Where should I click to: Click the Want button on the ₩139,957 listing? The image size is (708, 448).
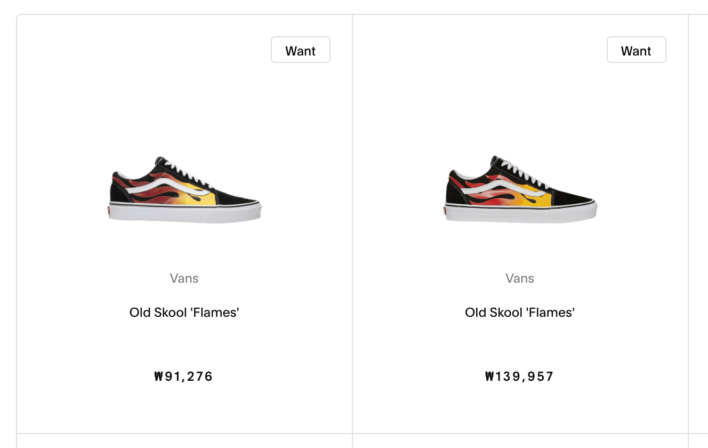(x=636, y=50)
